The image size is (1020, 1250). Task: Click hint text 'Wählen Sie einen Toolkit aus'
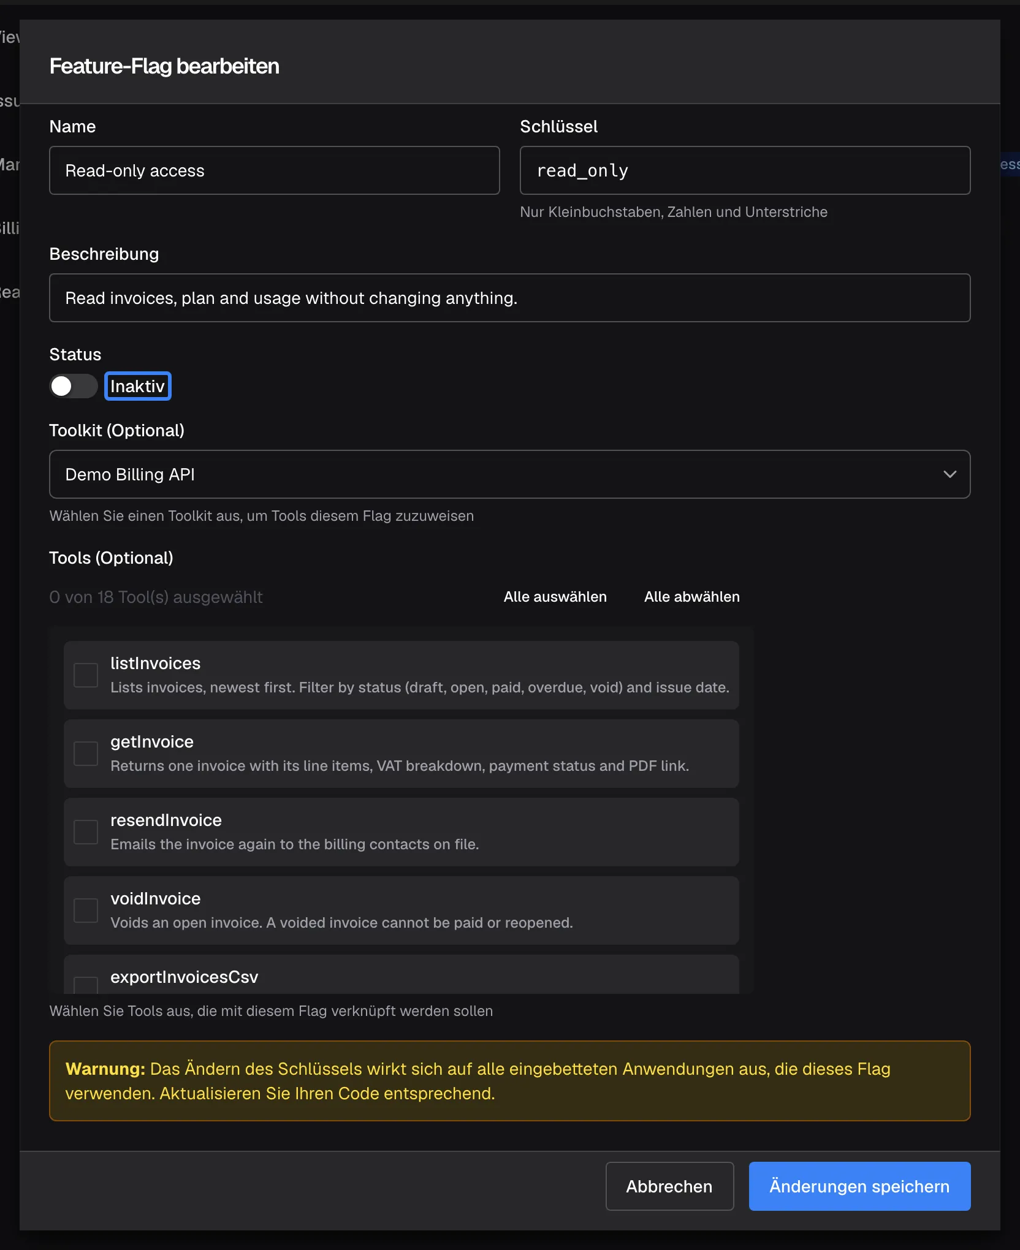[261, 516]
